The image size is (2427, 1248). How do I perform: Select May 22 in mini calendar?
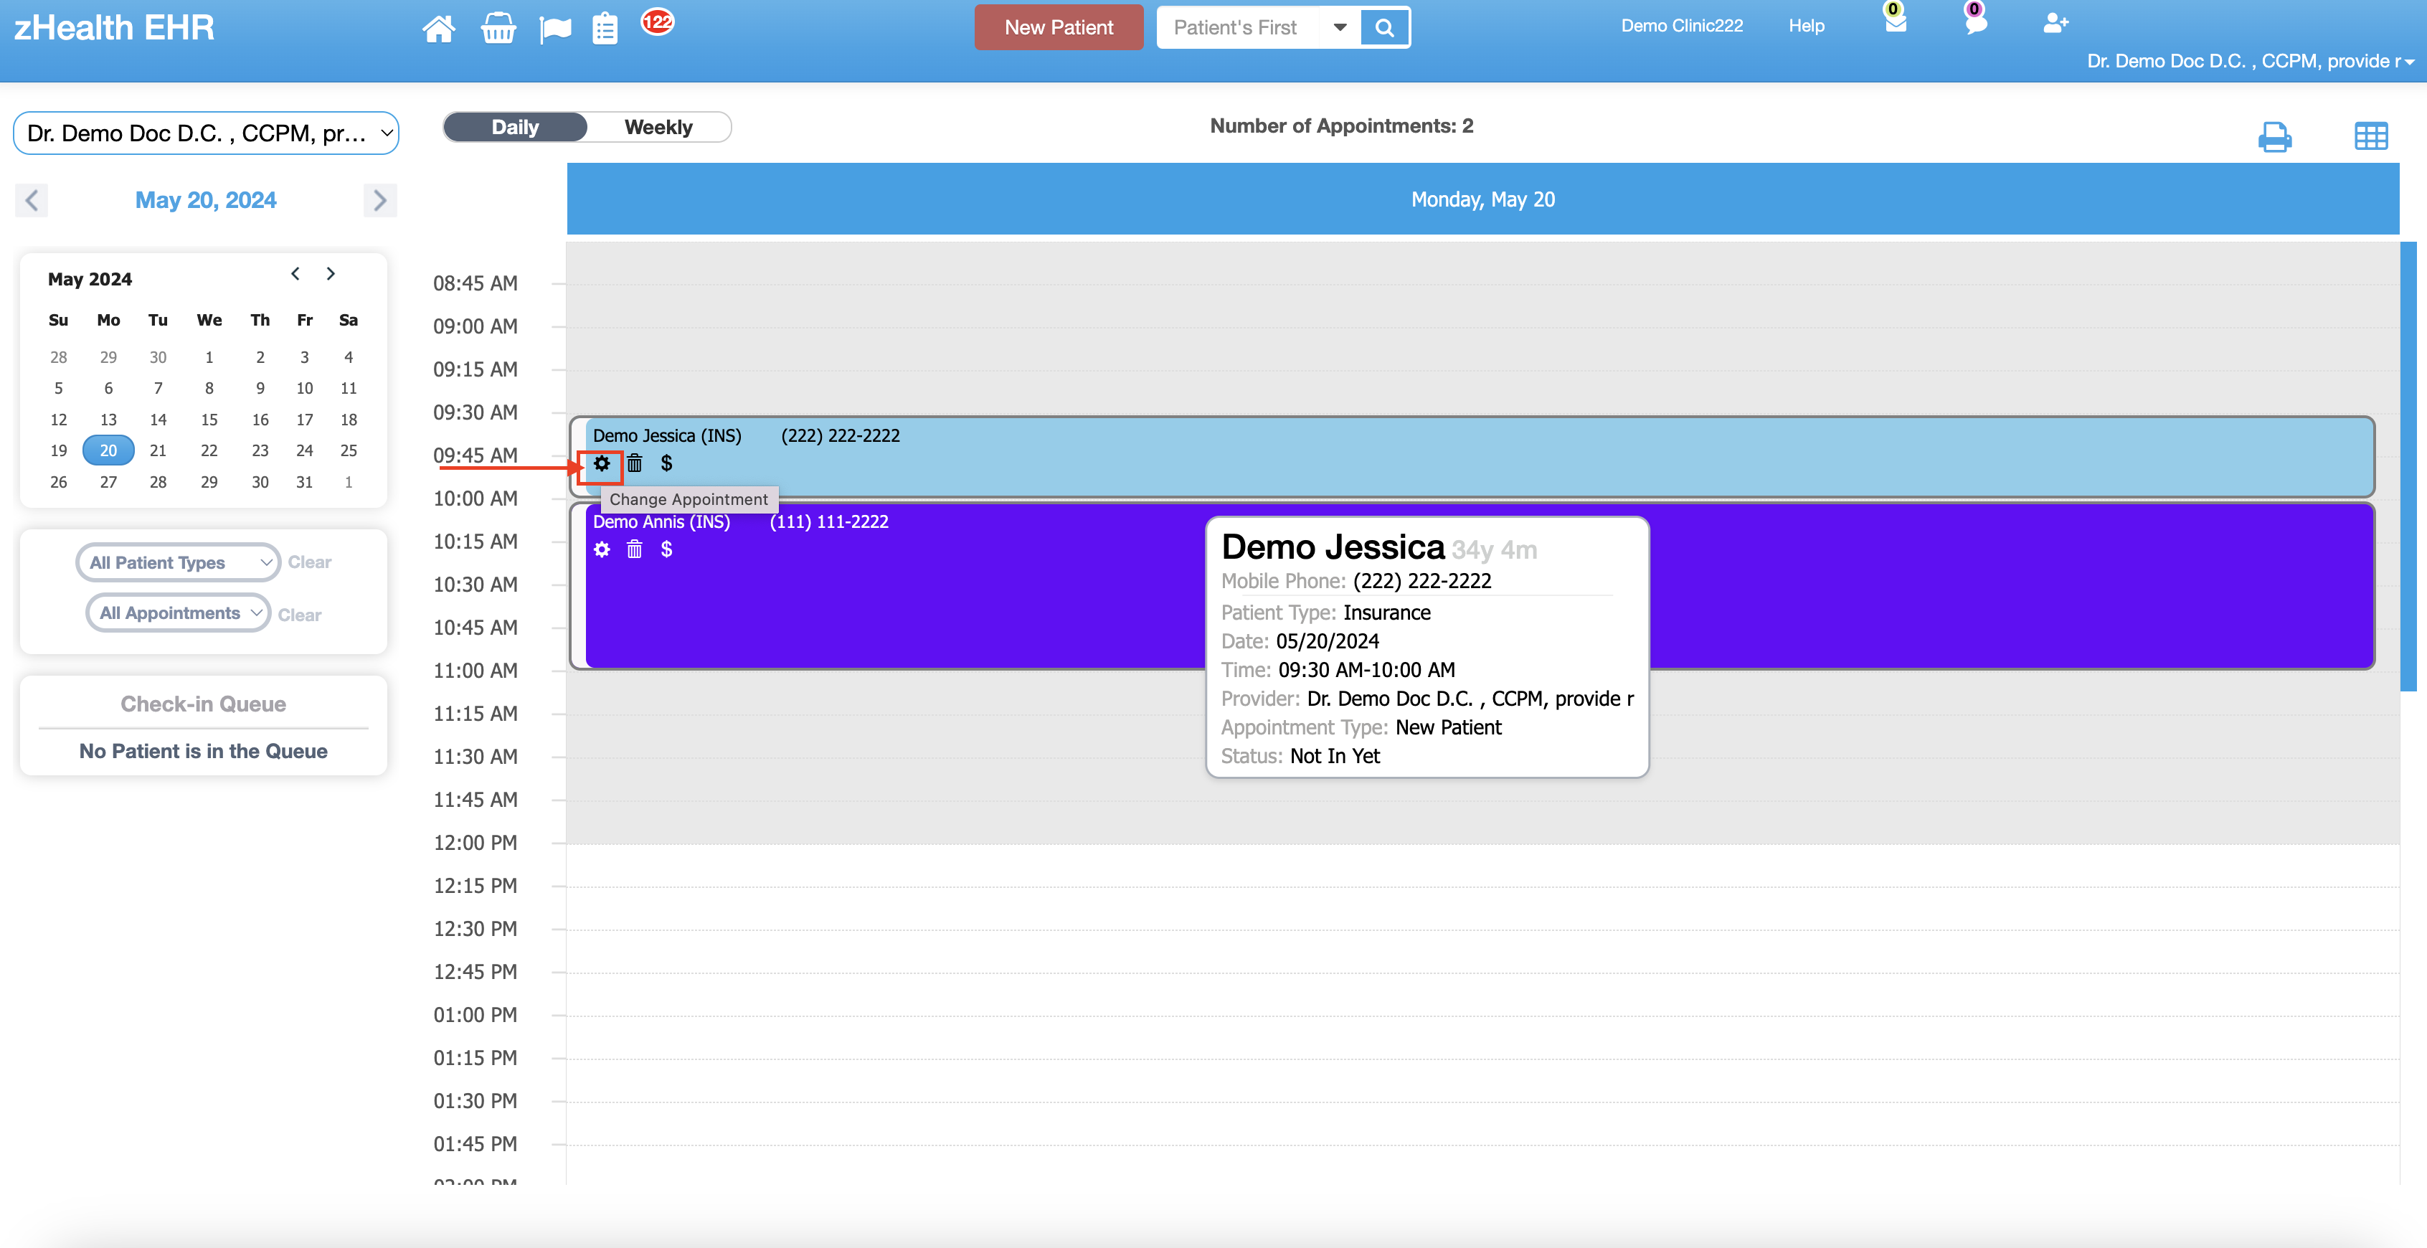click(x=209, y=450)
